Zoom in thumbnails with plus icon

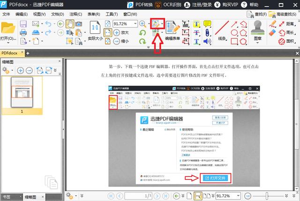pyautogui.click(x=20, y=71)
